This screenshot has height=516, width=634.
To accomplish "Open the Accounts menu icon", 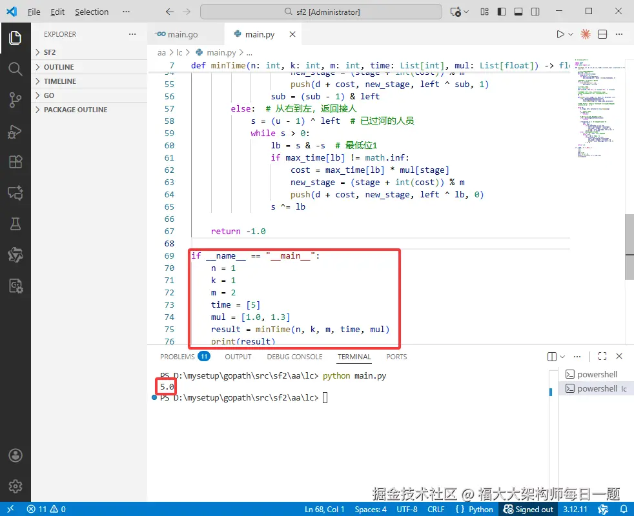I will pos(15,455).
